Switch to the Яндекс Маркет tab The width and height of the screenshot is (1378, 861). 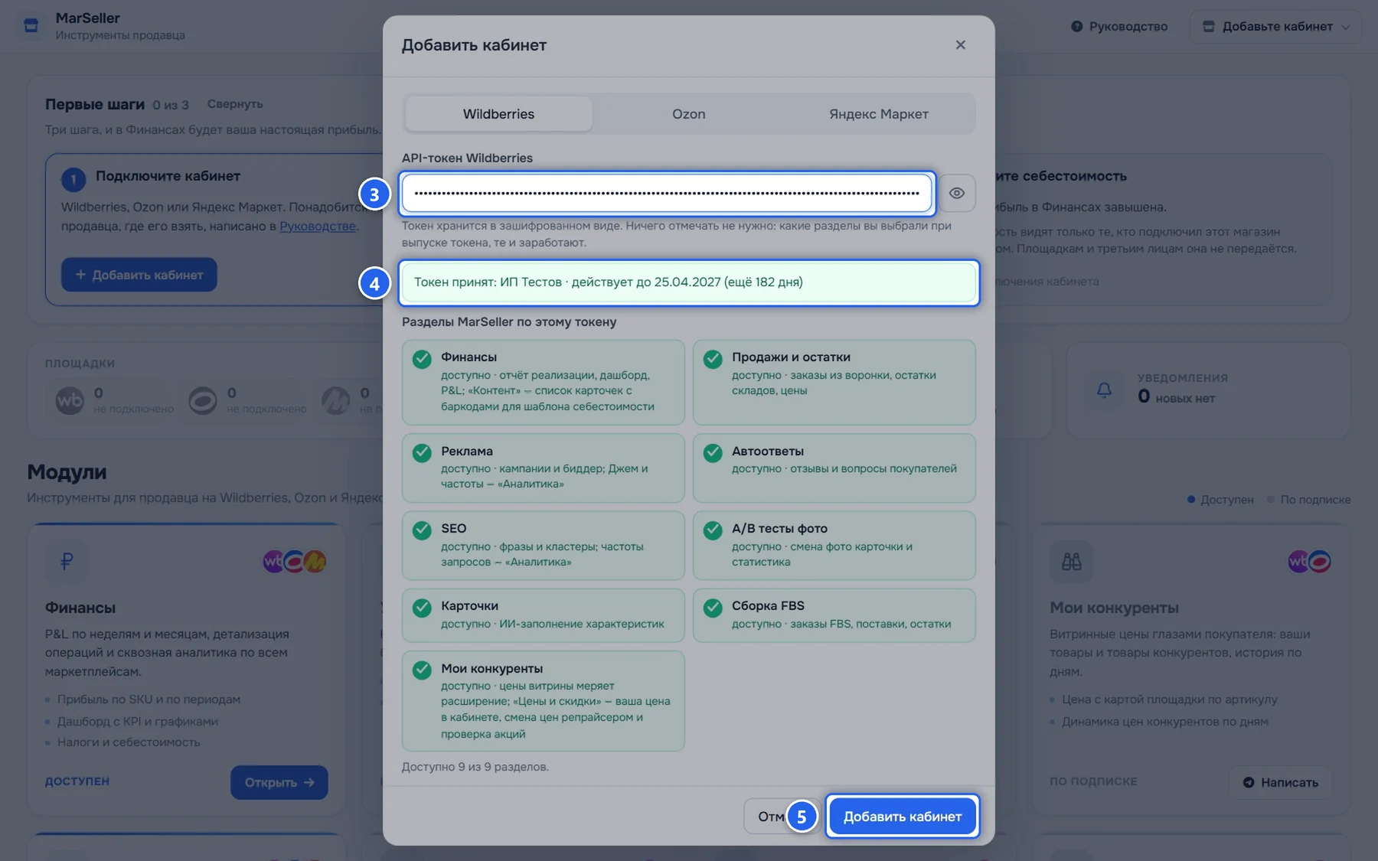click(879, 114)
